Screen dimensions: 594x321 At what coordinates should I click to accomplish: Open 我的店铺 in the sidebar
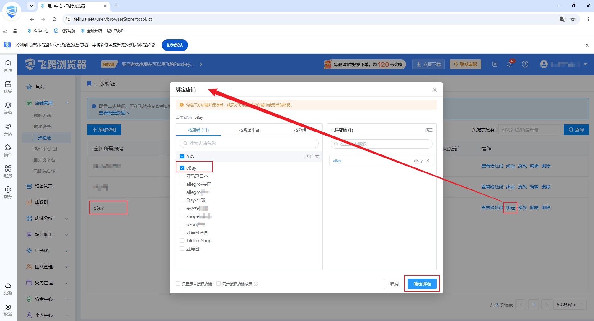point(42,115)
